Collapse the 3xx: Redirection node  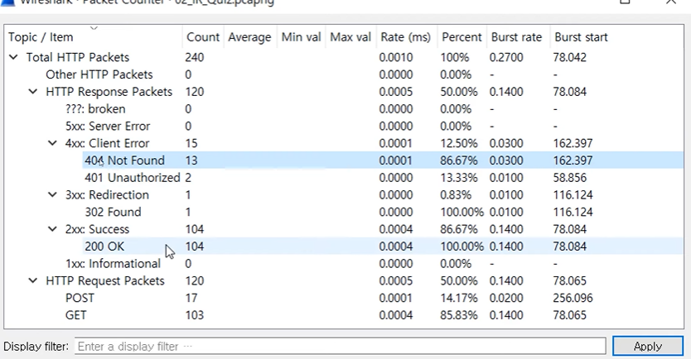pyautogui.click(x=52, y=194)
